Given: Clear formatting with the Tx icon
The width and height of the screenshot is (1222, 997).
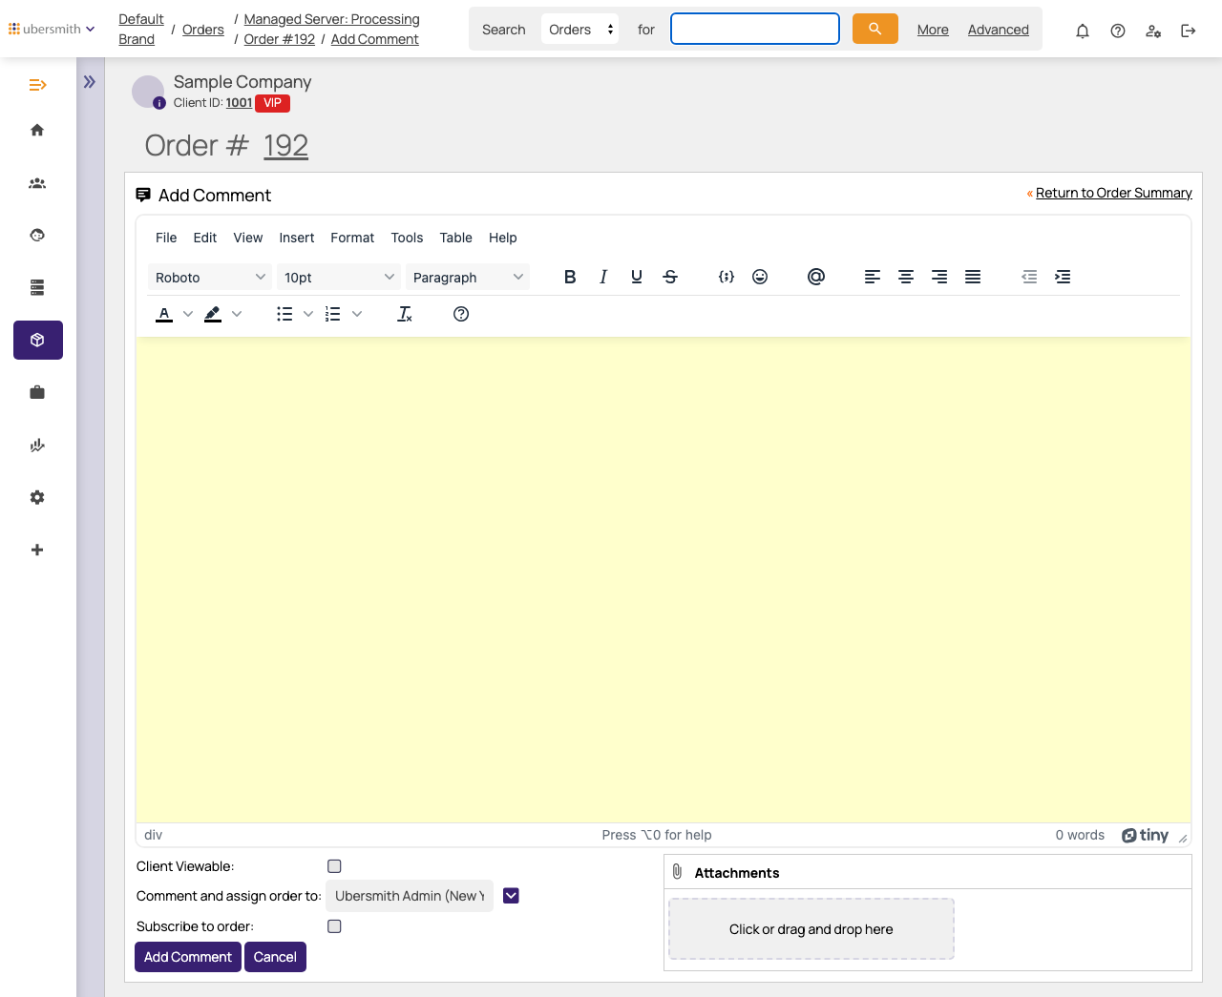Looking at the screenshot, I should point(405,314).
